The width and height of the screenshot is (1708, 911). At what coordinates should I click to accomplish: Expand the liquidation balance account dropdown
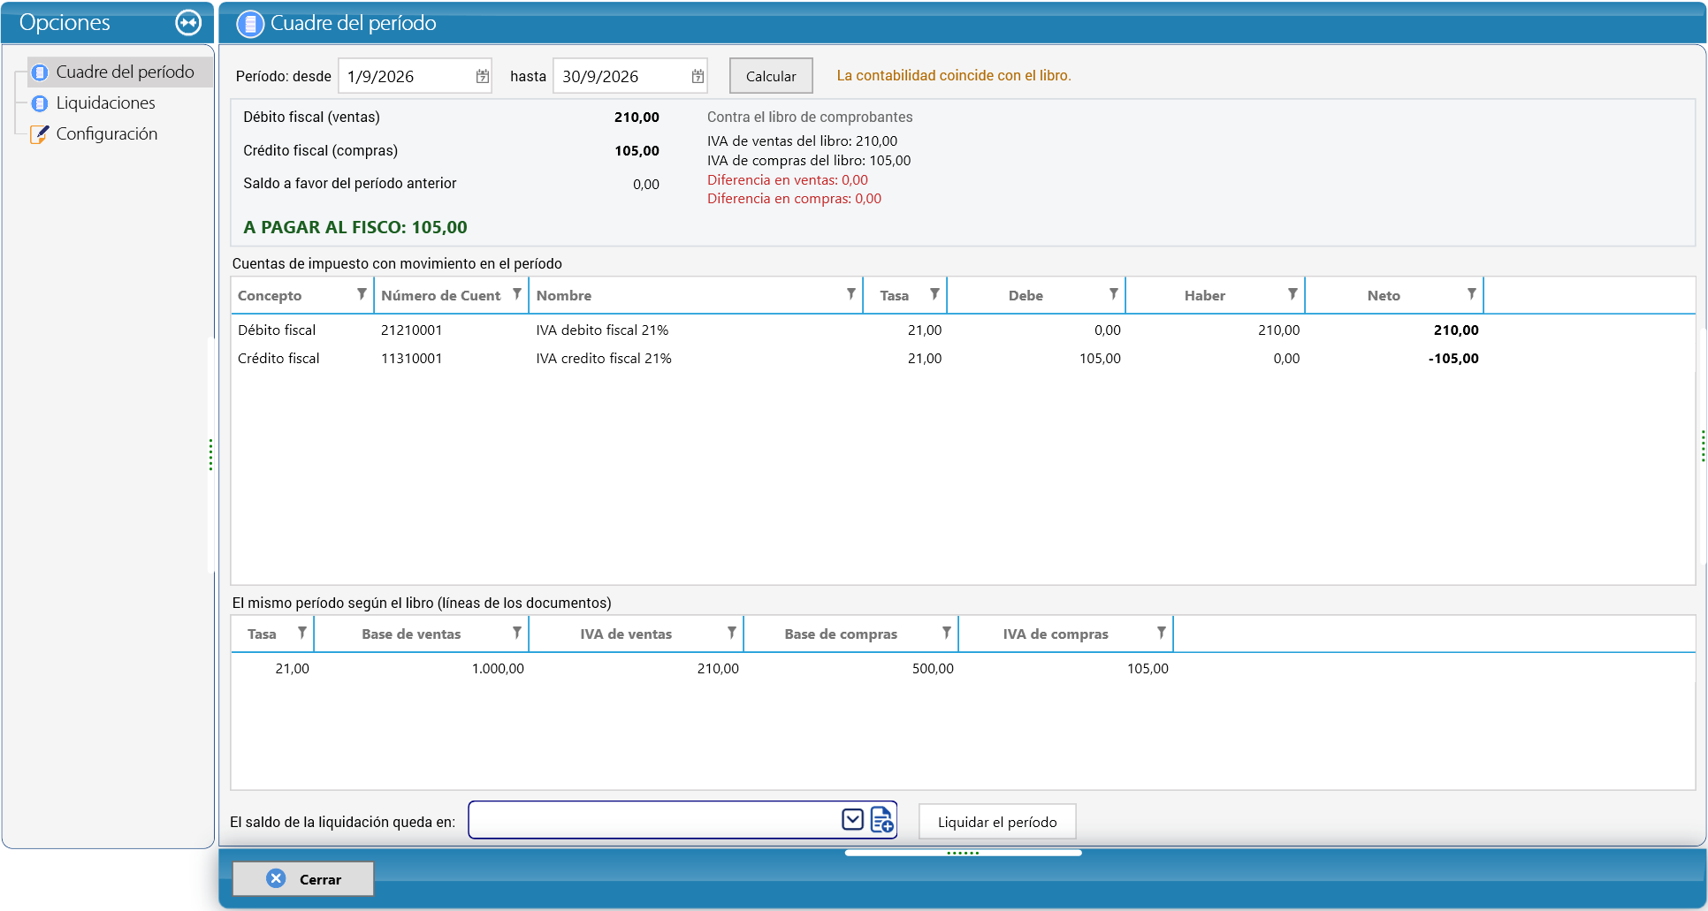[852, 820]
